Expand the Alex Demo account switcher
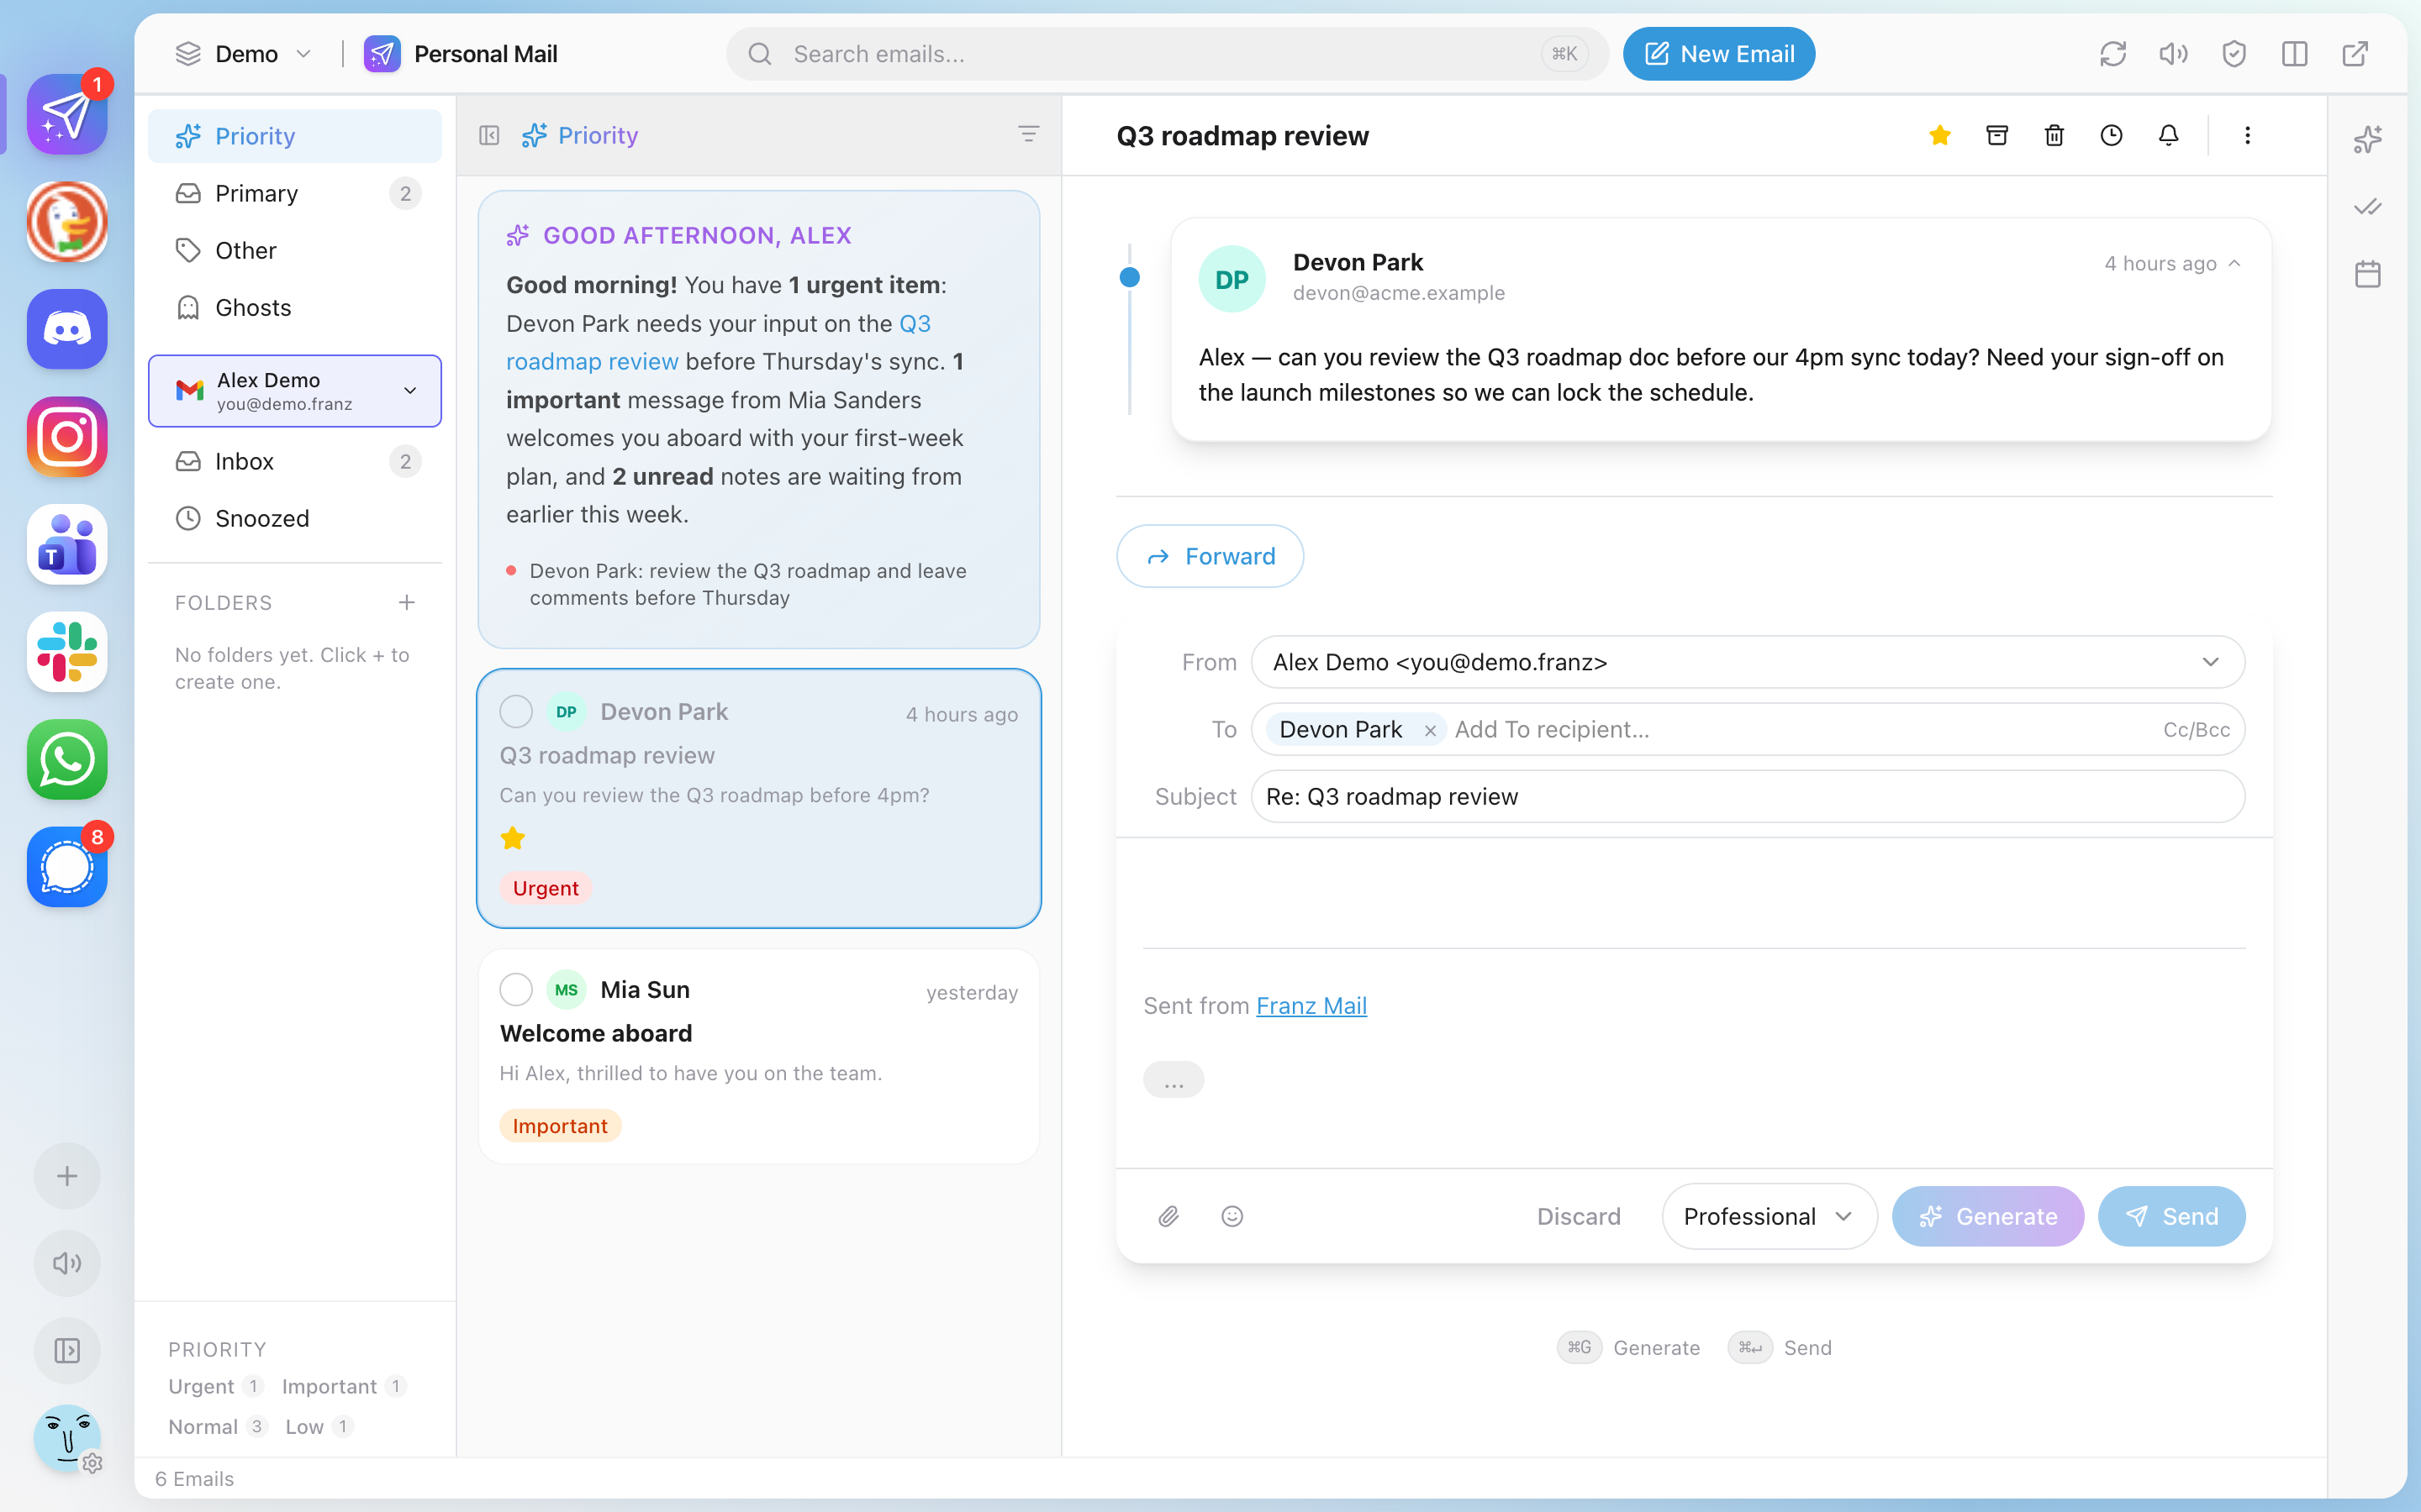The width and height of the screenshot is (2421, 1512). pyautogui.click(x=295, y=391)
